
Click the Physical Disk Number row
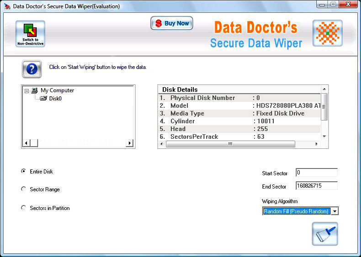point(239,98)
